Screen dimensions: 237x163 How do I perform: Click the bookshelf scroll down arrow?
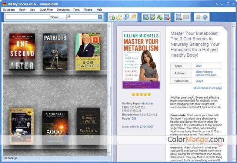pos(109,154)
